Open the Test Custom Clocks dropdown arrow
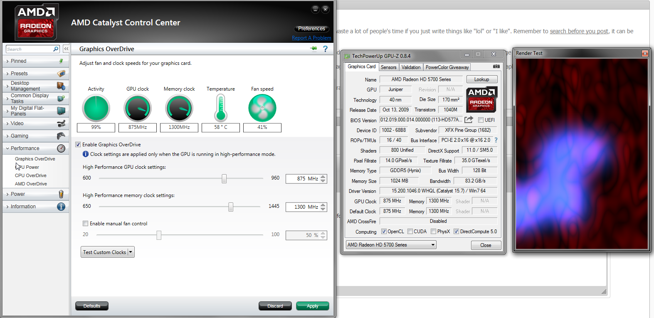654x318 pixels. pyautogui.click(x=131, y=252)
